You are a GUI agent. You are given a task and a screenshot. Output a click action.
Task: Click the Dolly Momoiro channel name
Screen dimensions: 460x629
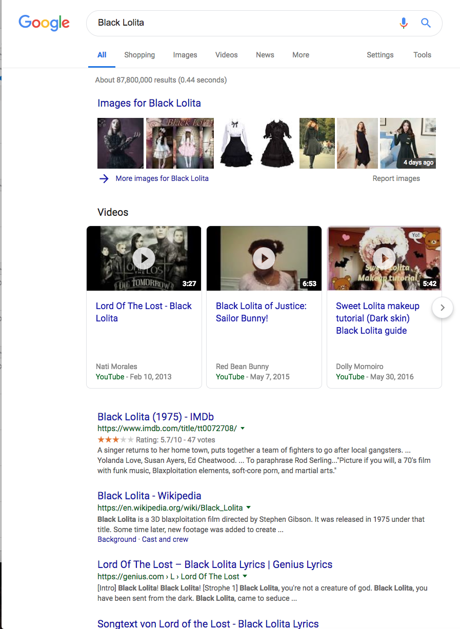(359, 367)
